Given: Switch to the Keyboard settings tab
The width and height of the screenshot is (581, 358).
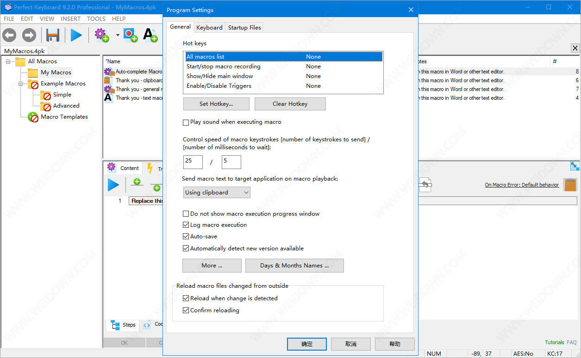Looking at the screenshot, I should [x=209, y=28].
